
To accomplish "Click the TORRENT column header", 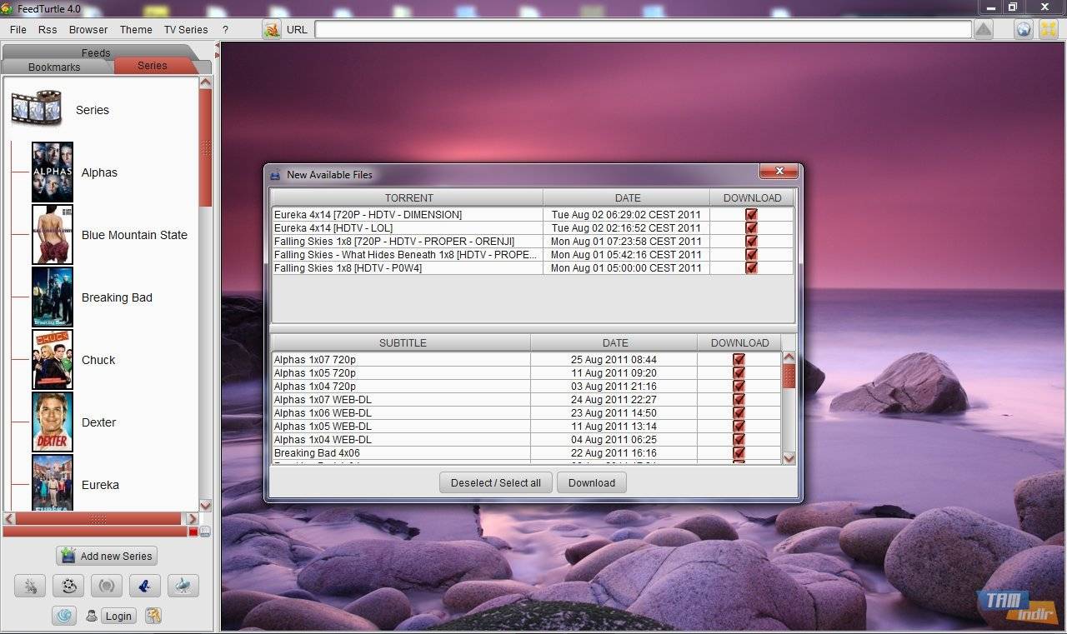I will tap(408, 197).
